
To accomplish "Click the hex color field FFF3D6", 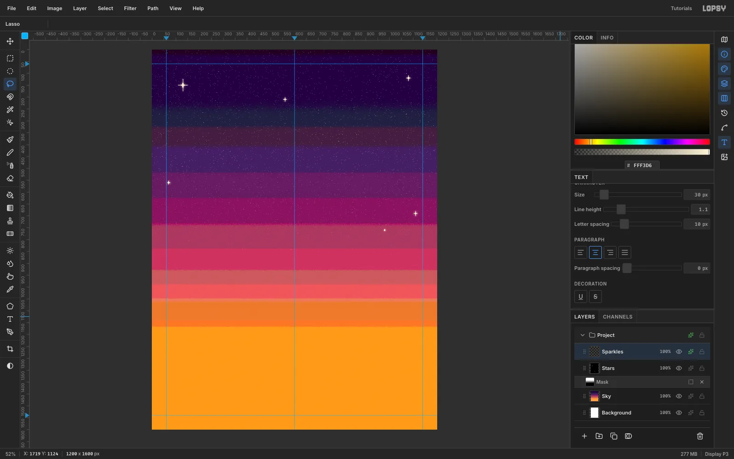I will 642,165.
